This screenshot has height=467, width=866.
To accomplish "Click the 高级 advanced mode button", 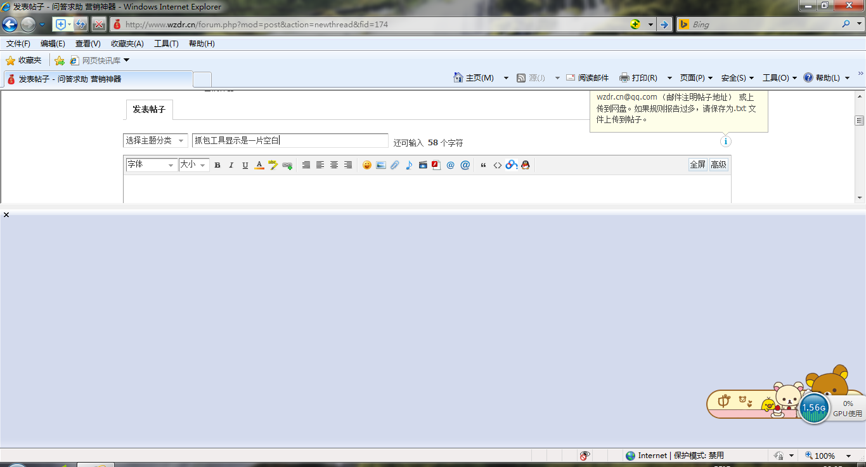I will (x=718, y=165).
